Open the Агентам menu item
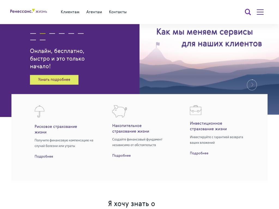This screenshot has width=279, height=209. click(x=94, y=12)
